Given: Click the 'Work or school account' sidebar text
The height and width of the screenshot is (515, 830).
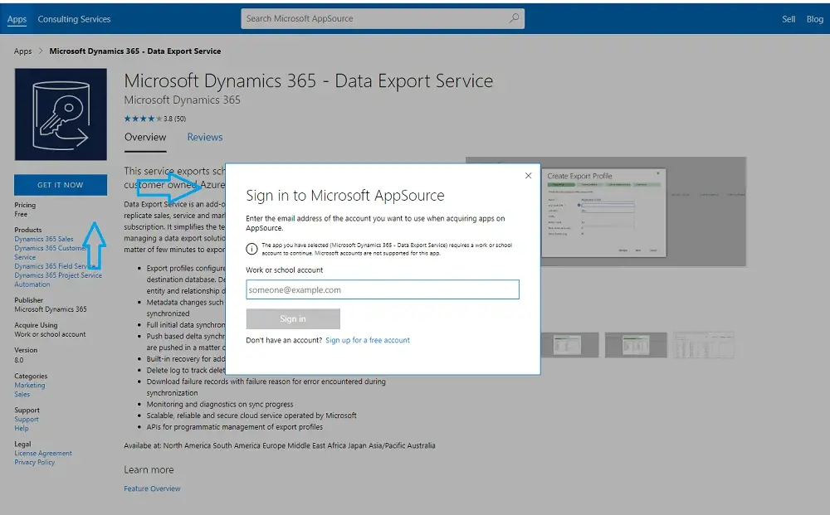Looking at the screenshot, I should point(50,334).
